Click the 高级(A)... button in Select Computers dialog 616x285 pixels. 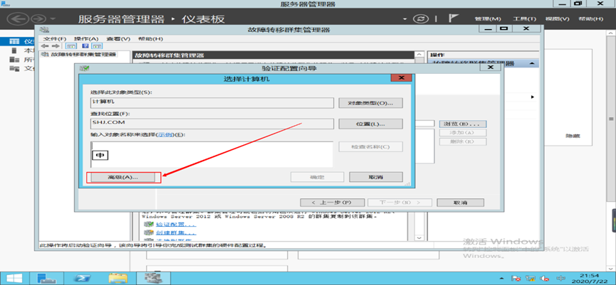123,177
